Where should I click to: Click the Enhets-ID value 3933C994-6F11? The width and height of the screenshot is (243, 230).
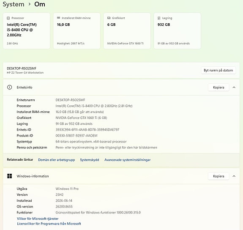click(x=87, y=130)
